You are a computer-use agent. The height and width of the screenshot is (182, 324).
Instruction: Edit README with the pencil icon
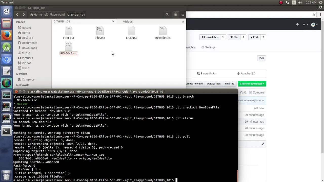tap(263, 144)
